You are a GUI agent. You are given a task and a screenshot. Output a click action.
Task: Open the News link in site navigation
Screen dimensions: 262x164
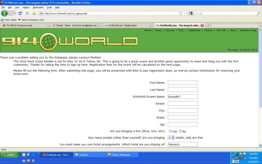point(158,30)
